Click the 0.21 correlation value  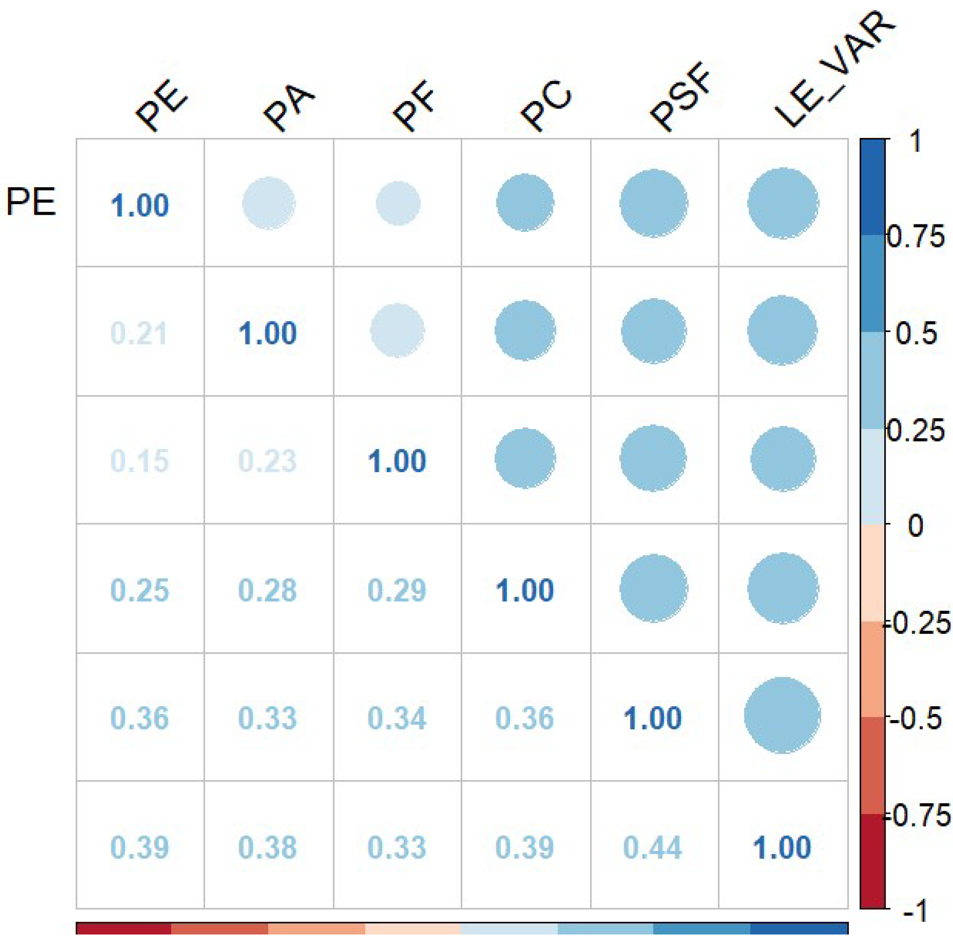140,333
